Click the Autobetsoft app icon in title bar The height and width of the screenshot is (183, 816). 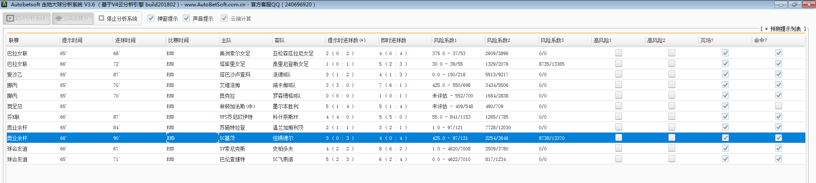pyautogui.click(x=4, y=4)
